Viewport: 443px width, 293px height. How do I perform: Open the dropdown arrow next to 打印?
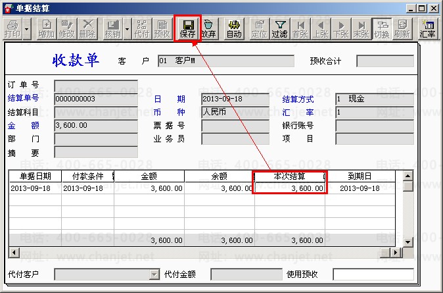[x=27, y=29]
